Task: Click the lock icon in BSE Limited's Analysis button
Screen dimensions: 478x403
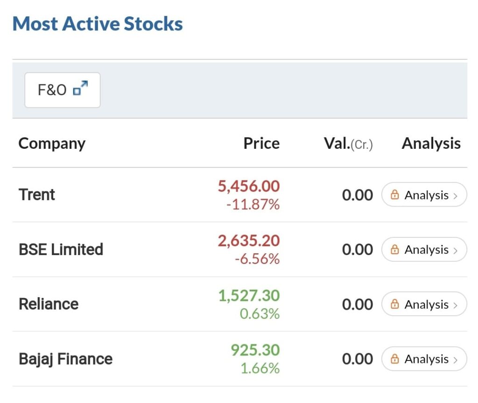Action: click(395, 249)
